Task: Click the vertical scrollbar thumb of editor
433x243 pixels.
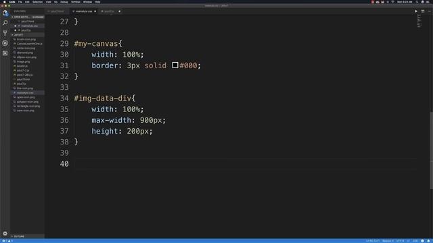Action: pos(431,151)
